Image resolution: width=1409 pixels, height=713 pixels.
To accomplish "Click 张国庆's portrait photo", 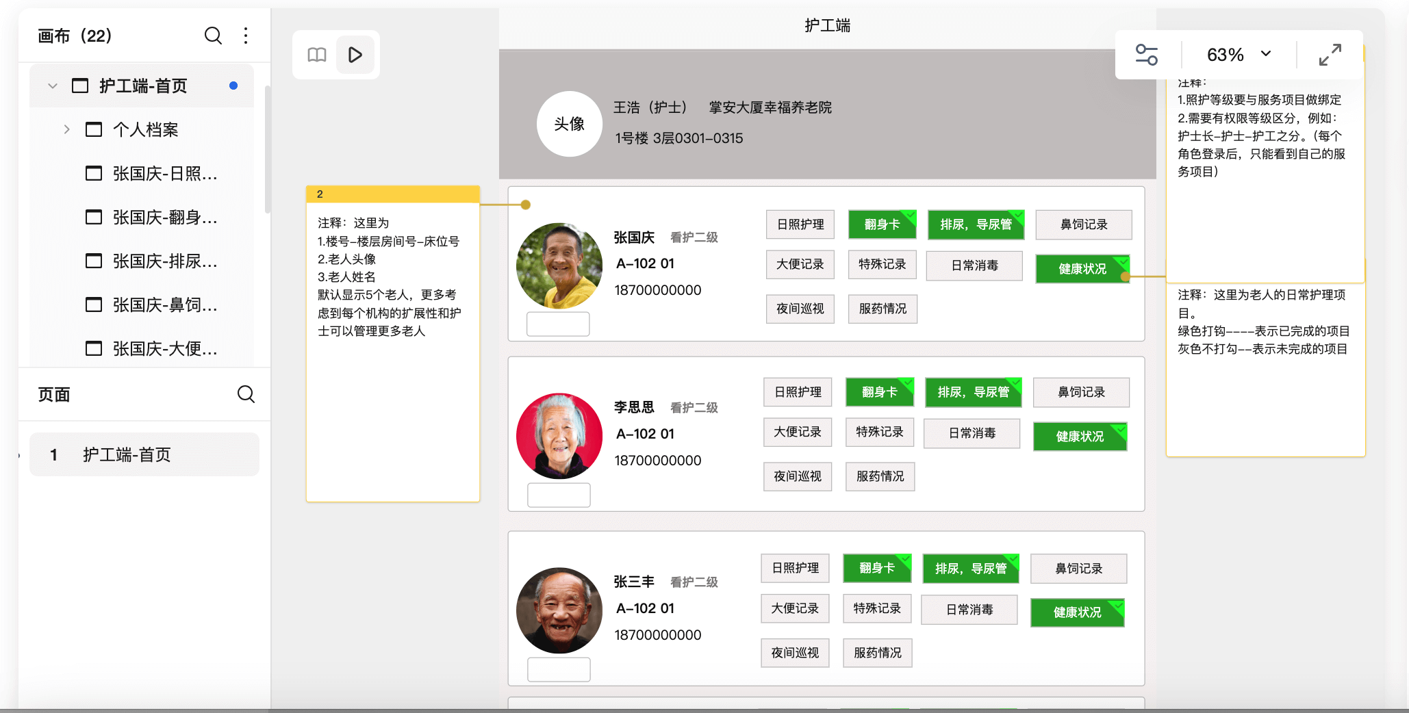I will tap(559, 265).
